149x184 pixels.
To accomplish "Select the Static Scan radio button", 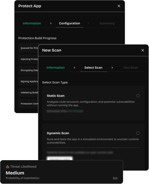I will [x=138, y=96].
